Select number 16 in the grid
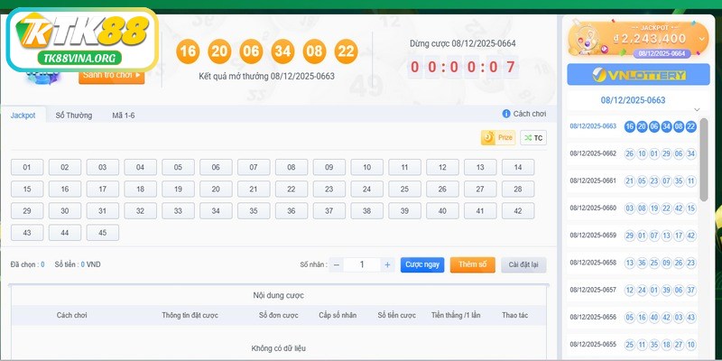Image resolution: width=722 pixels, height=361 pixels. (x=65, y=189)
